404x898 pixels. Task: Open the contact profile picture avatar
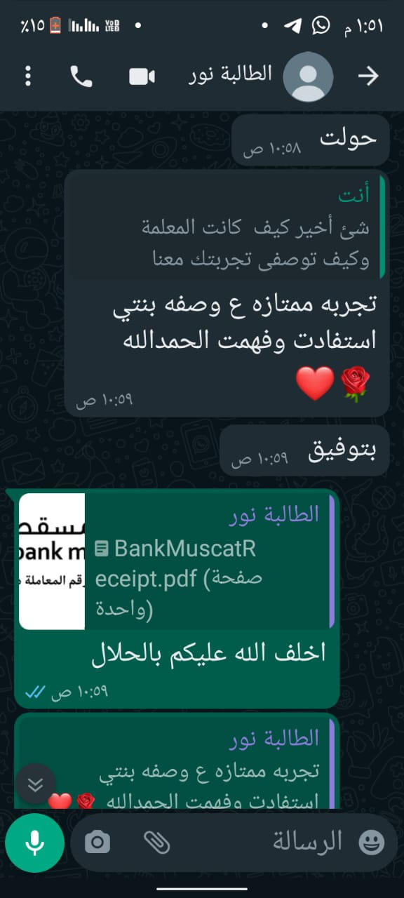tap(308, 76)
